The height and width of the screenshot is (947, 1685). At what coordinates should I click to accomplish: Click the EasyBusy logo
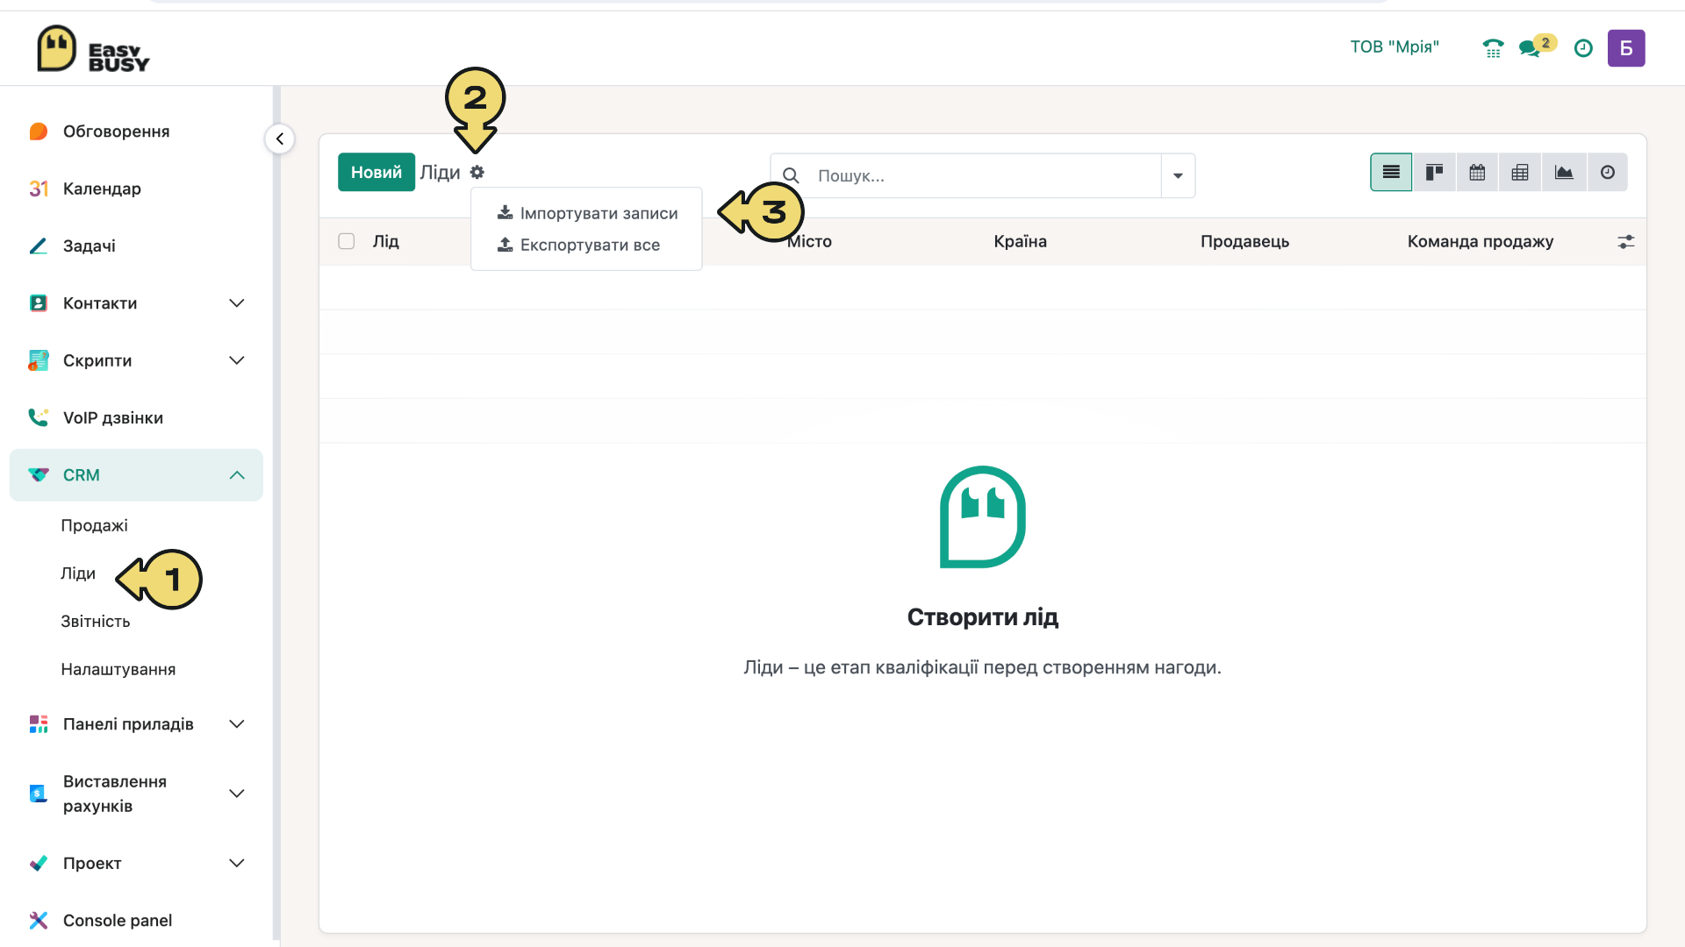pyautogui.click(x=93, y=48)
